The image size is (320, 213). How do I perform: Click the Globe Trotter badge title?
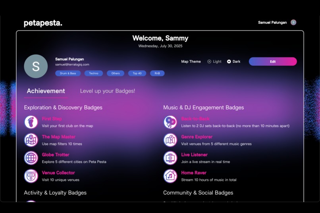pos(56,155)
